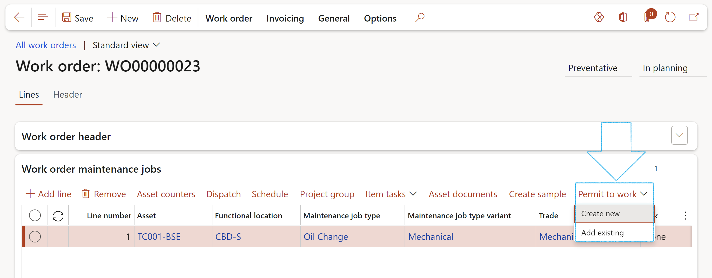
Task: Go back using the back arrow
Action: pyautogui.click(x=19, y=18)
